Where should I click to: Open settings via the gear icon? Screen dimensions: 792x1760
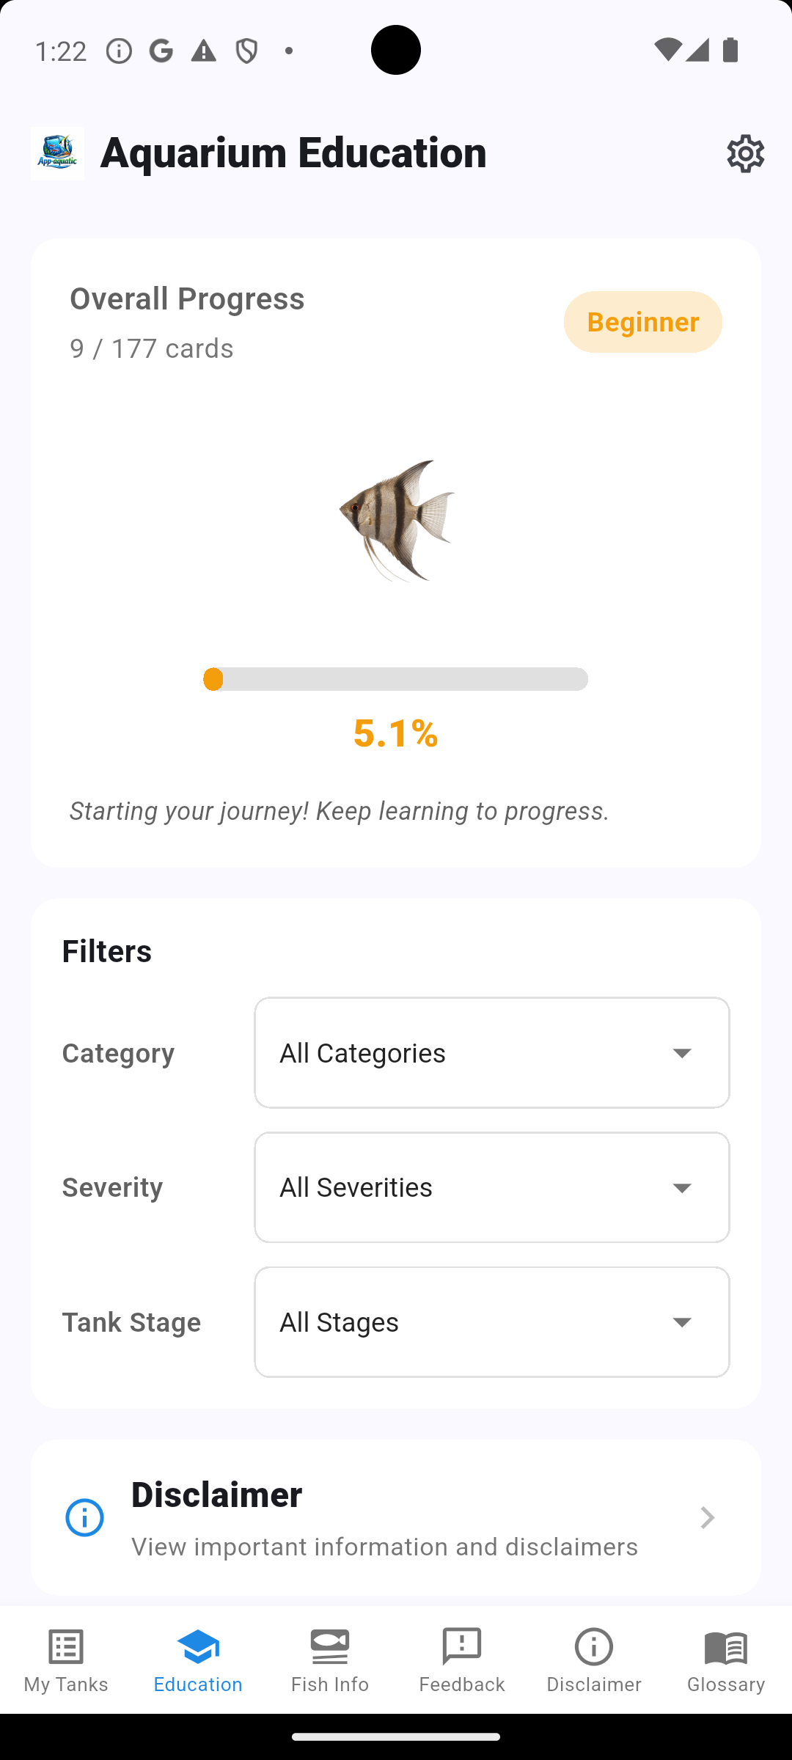(745, 153)
